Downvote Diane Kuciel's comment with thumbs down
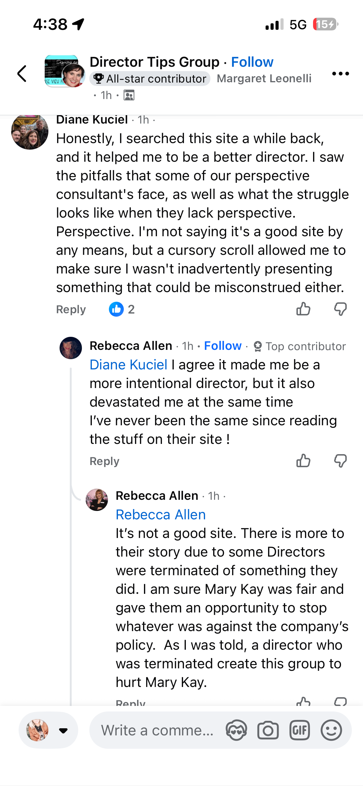This screenshot has height=786, width=363. click(340, 309)
